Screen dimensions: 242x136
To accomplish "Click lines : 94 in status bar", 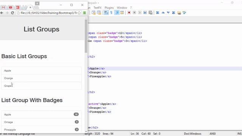I will (108, 134).
